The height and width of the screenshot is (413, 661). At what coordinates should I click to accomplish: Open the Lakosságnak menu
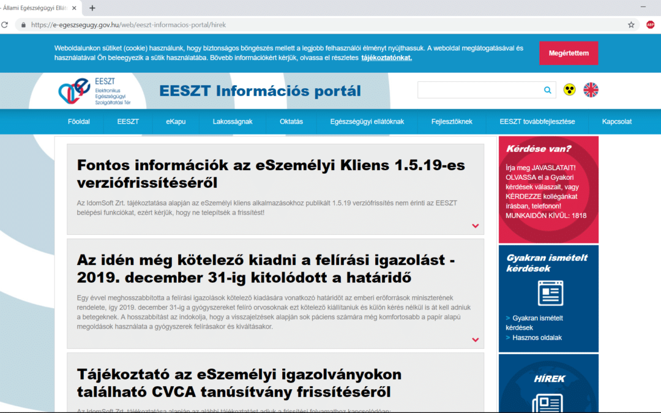point(233,122)
